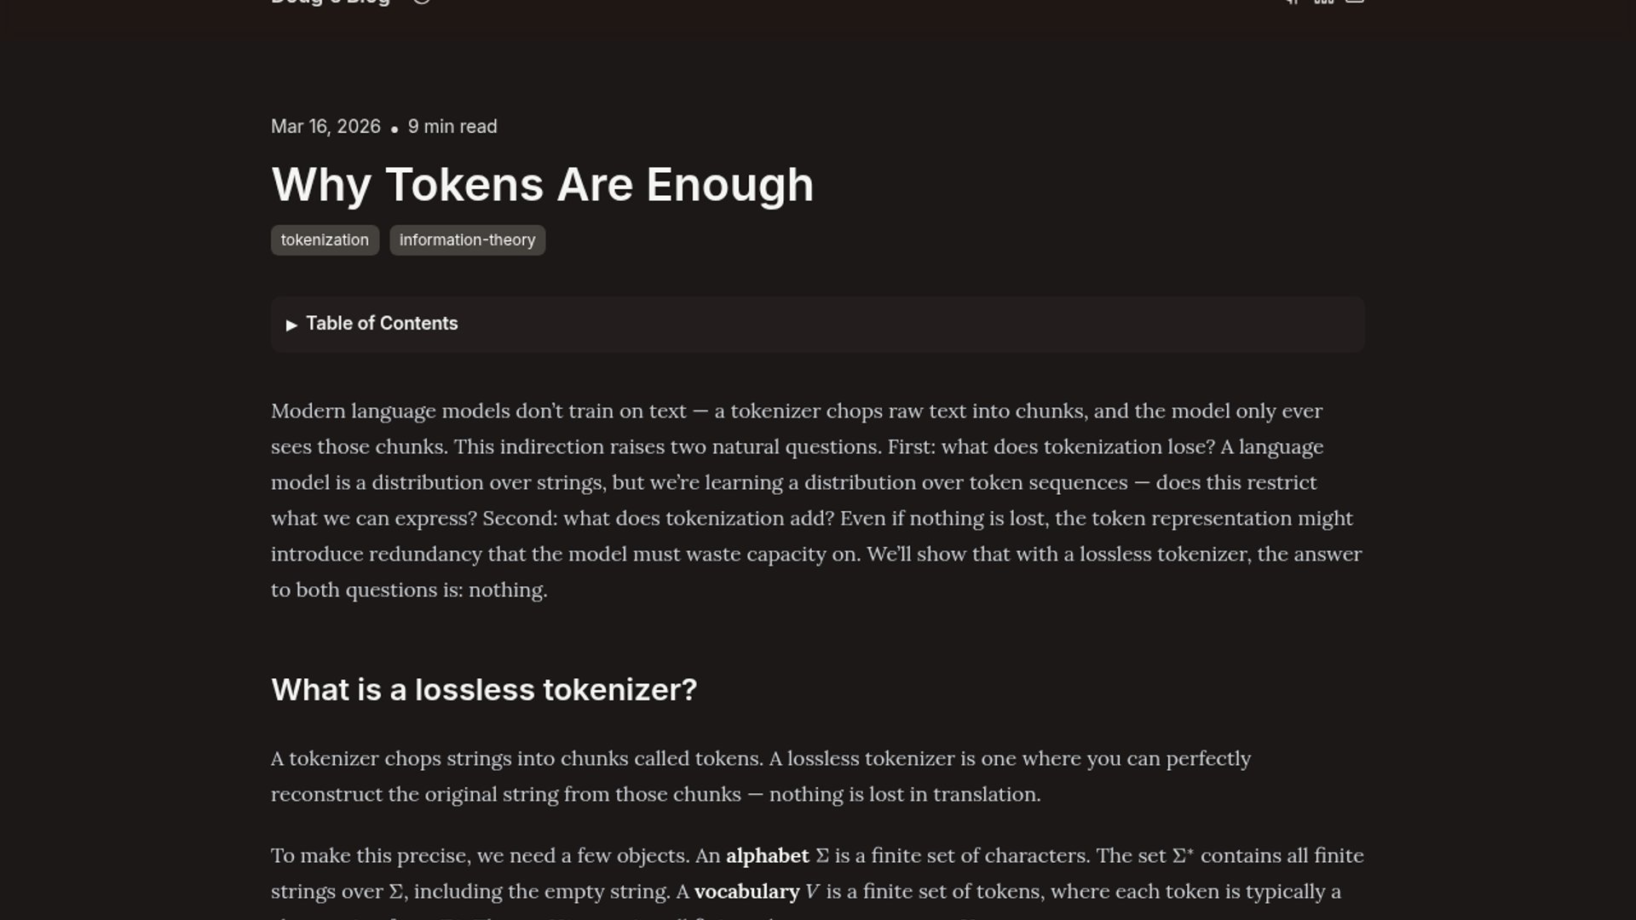1636x920 pixels.
Task: Click the leftmost icon in the top-right header group
Action: (x=1292, y=3)
